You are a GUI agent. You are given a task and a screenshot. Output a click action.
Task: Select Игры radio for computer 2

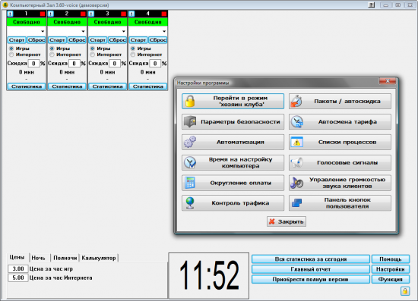click(x=52, y=49)
